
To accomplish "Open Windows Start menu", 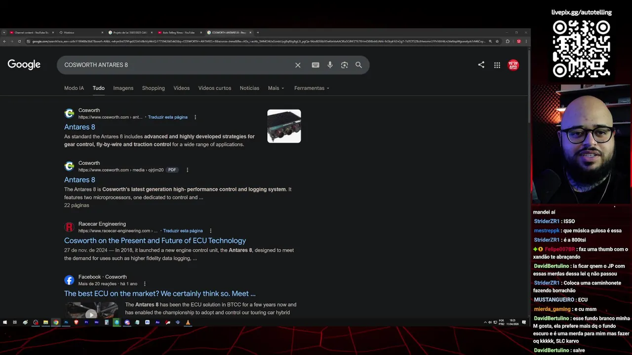I will pyautogui.click(x=5, y=322).
